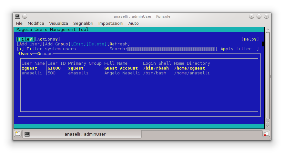Open Konsole File menu
The height and width of the screenshot is (153, 284).
point(19,23)
